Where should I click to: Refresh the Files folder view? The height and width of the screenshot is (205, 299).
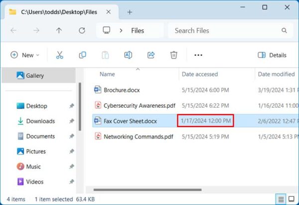[82, 30]
